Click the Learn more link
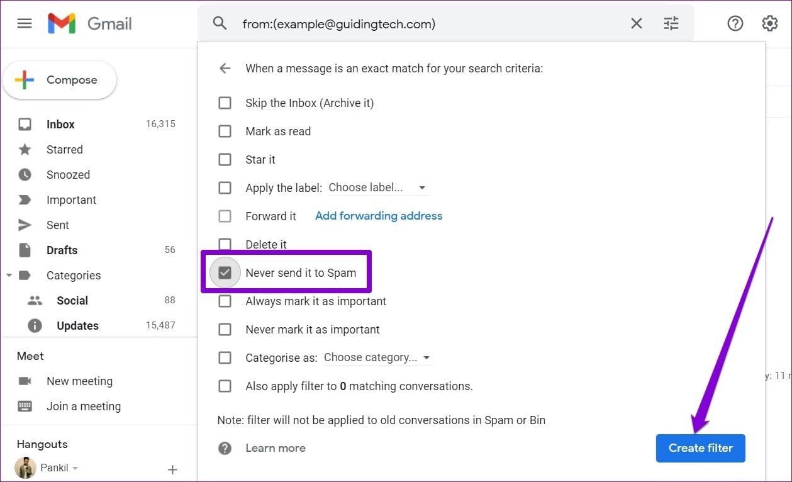 (276, 448)
